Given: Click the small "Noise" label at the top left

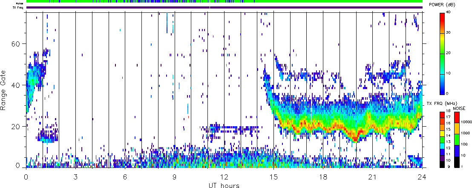Looking at the screenshot, I should tap(20, 3).
